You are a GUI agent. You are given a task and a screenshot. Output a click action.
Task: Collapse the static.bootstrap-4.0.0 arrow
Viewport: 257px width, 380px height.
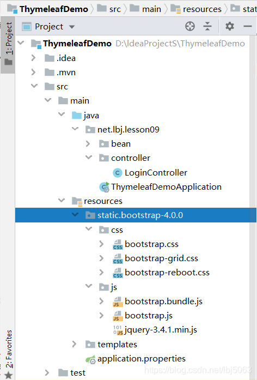point(75,214)
